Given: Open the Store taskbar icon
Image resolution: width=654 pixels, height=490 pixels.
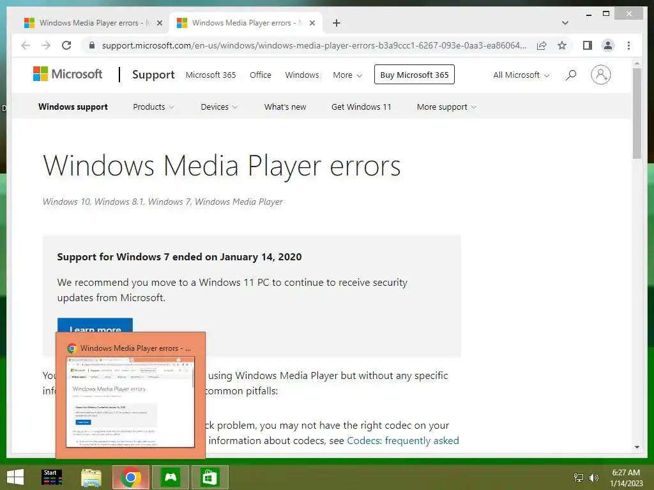Looking at the screenshot, I should coord(209,477).
